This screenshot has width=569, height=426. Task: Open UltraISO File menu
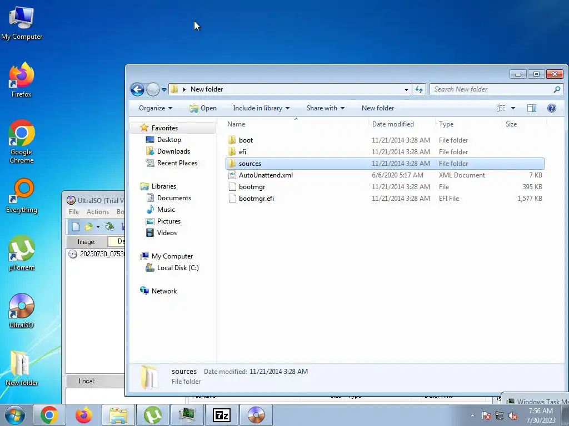(x=74, y=212)
